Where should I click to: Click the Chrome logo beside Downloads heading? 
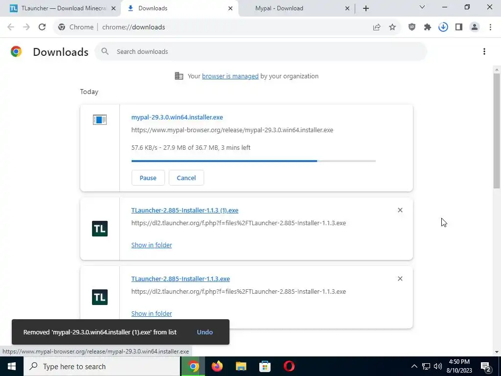(16, 51)
